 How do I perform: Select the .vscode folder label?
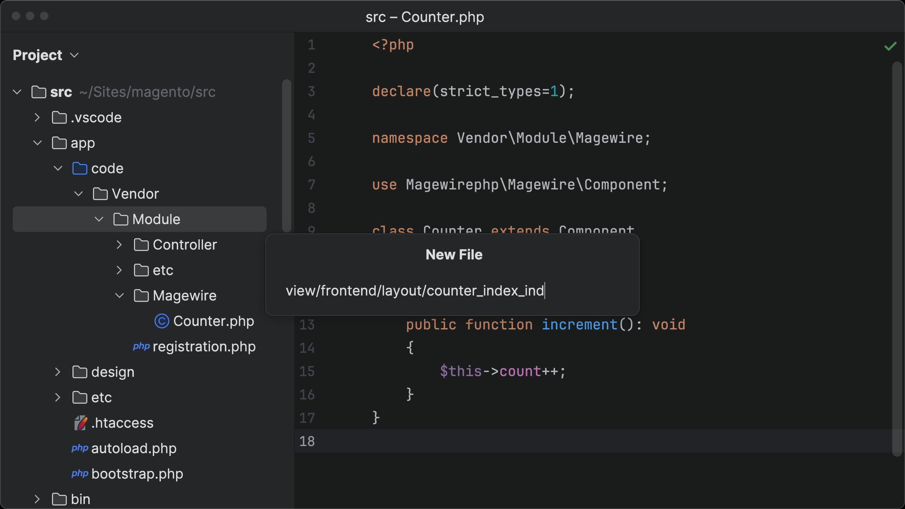96,117
